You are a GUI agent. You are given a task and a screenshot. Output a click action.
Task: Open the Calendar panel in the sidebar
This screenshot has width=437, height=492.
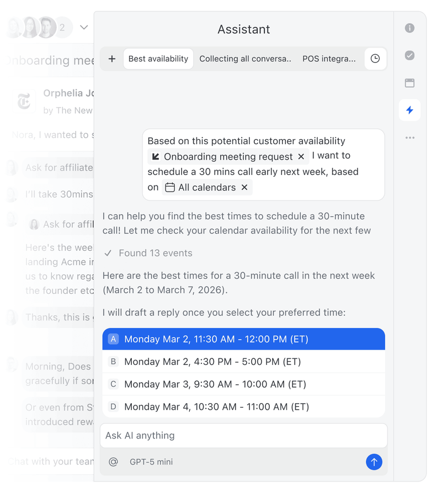pos(410,83)
